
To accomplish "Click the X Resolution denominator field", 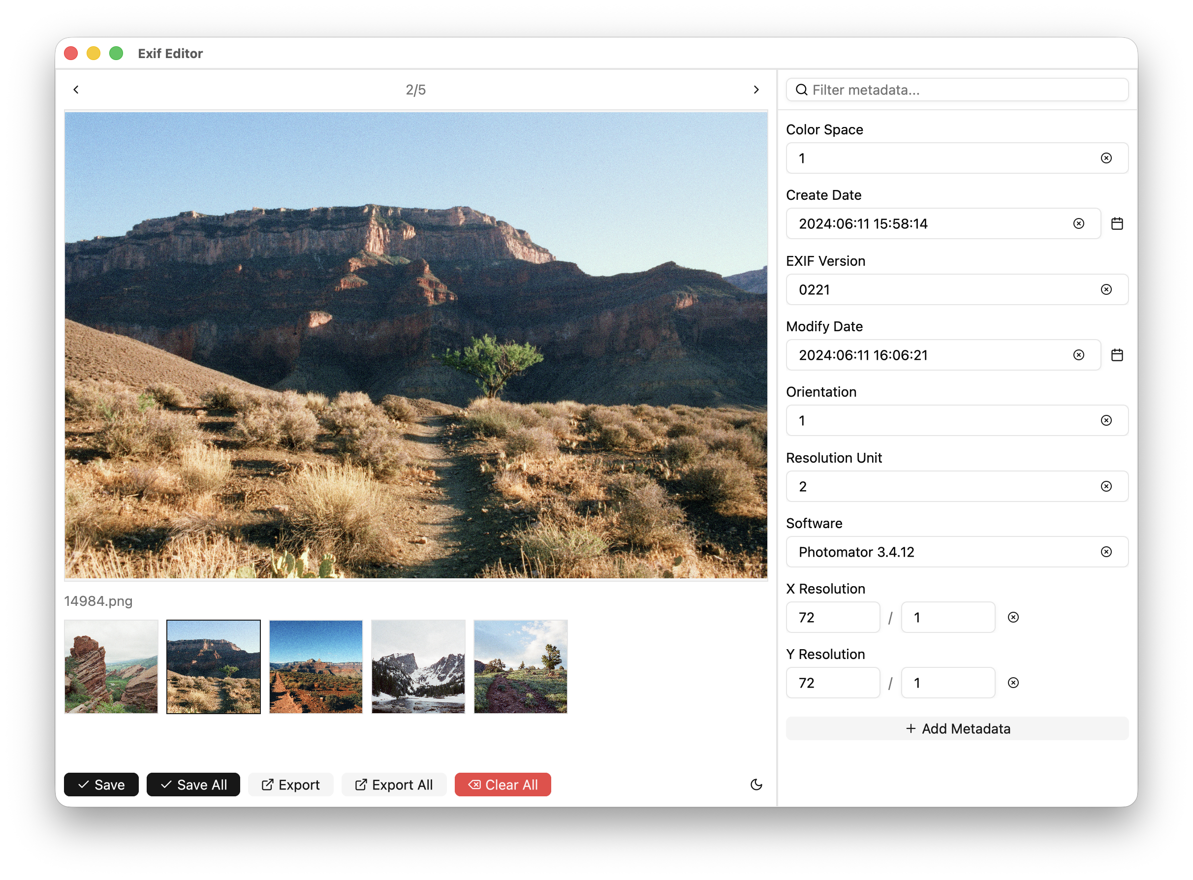I will tap(948, 617).
